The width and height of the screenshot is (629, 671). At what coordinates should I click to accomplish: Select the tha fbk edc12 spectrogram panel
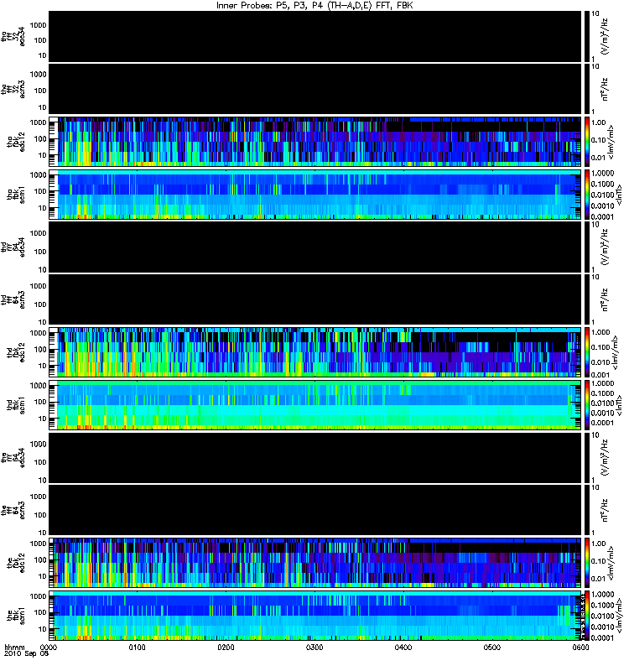(x=315, y=142)
